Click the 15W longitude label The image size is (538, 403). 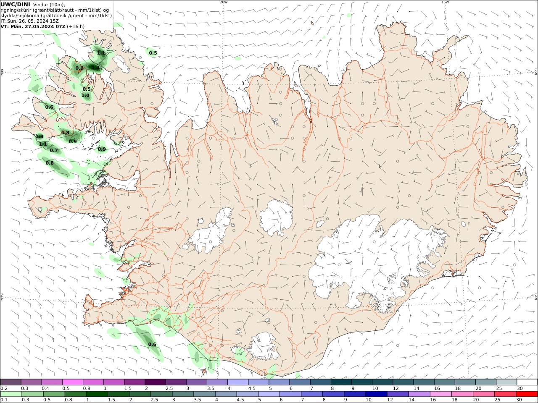pos(445,2)
